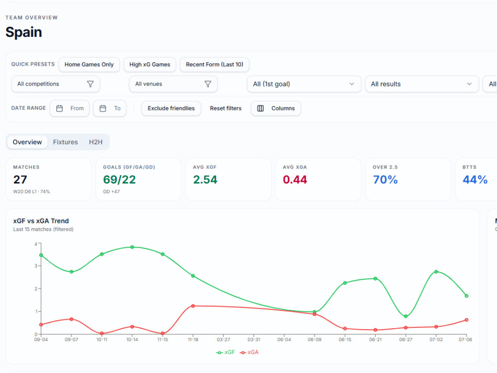
Task: Click the red xGA legend marker
Action: [243, 353]
